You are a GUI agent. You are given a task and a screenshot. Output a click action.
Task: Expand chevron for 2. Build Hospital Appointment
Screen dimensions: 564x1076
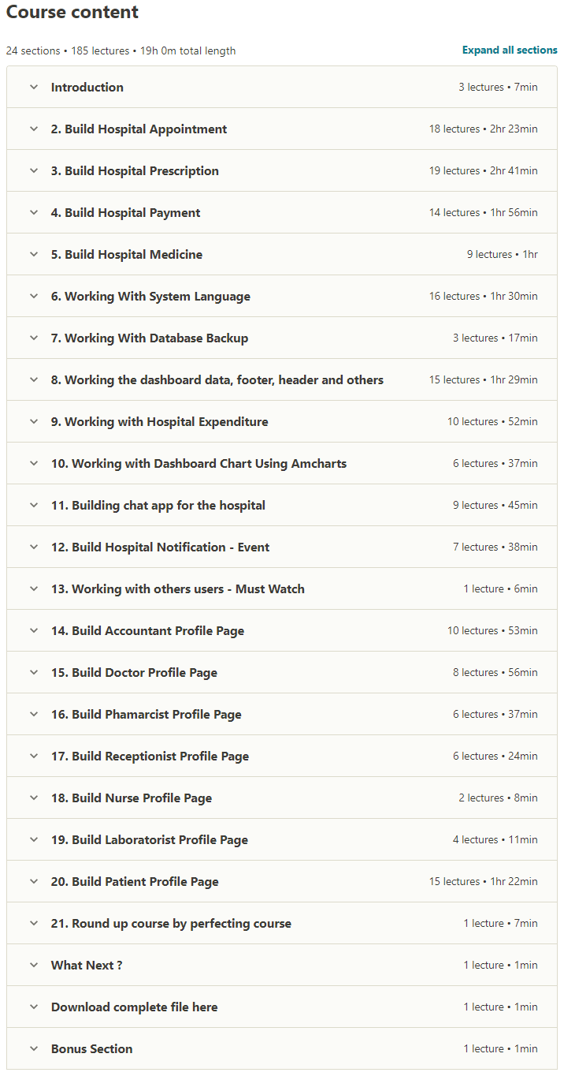(x=34, y=129)
